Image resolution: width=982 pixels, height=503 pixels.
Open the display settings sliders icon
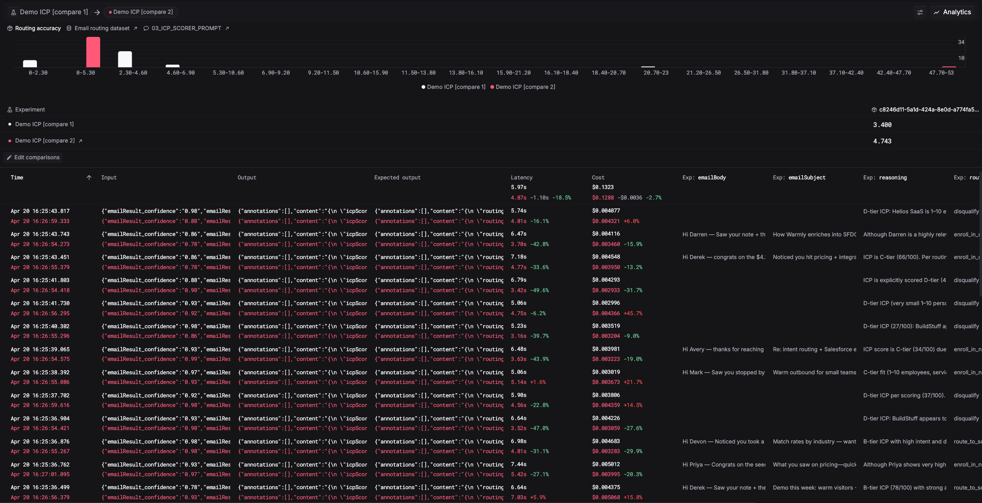(920, 12)
